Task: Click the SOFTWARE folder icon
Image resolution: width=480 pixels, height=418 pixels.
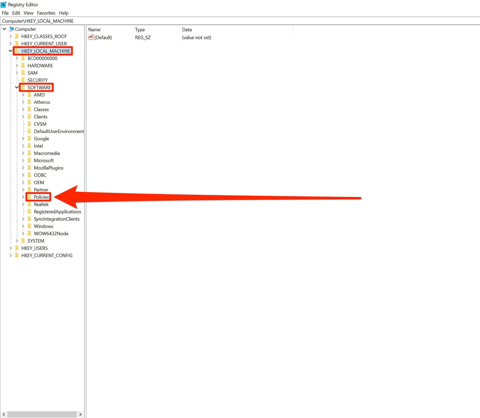Action: pyautogui.click(x=24, y=87)
